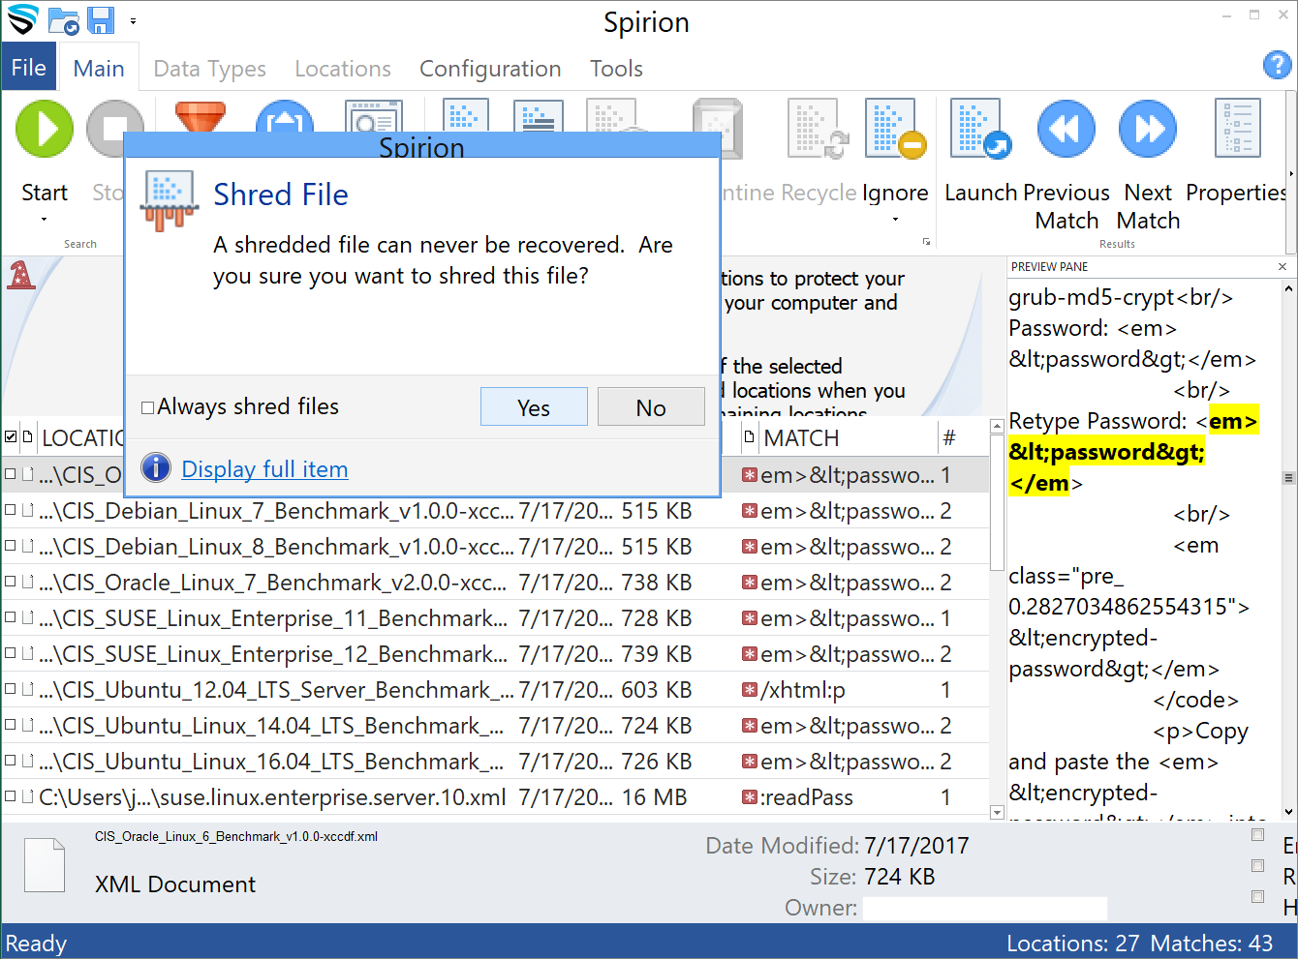Click the wizard hat icon
The height and width of the screenshot is (959, 1298).
tap(20, 275)
